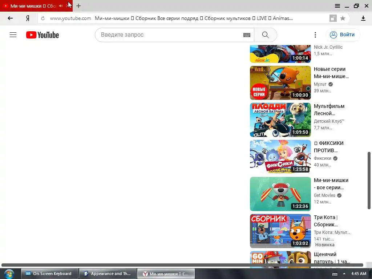372x279 pixels.
Task: Go to the YouTube home logo
Action: [43, 35]
